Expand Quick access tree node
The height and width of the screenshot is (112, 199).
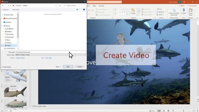pos(2,15)
